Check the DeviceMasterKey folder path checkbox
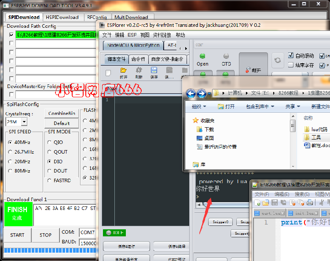 pyautogui.click(x=11, y=94)
